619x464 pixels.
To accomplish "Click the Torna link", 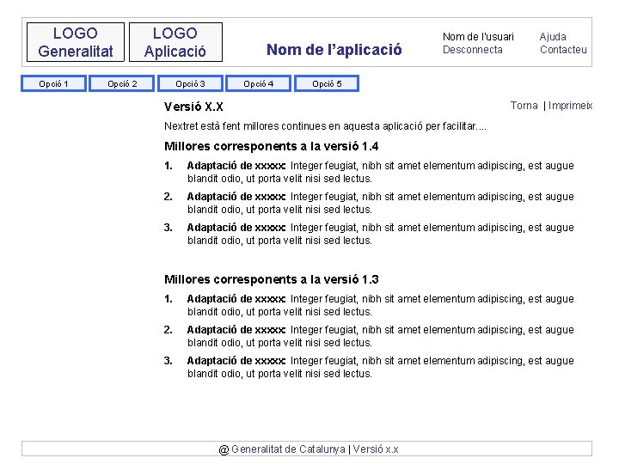I will (x=524, y=106).
